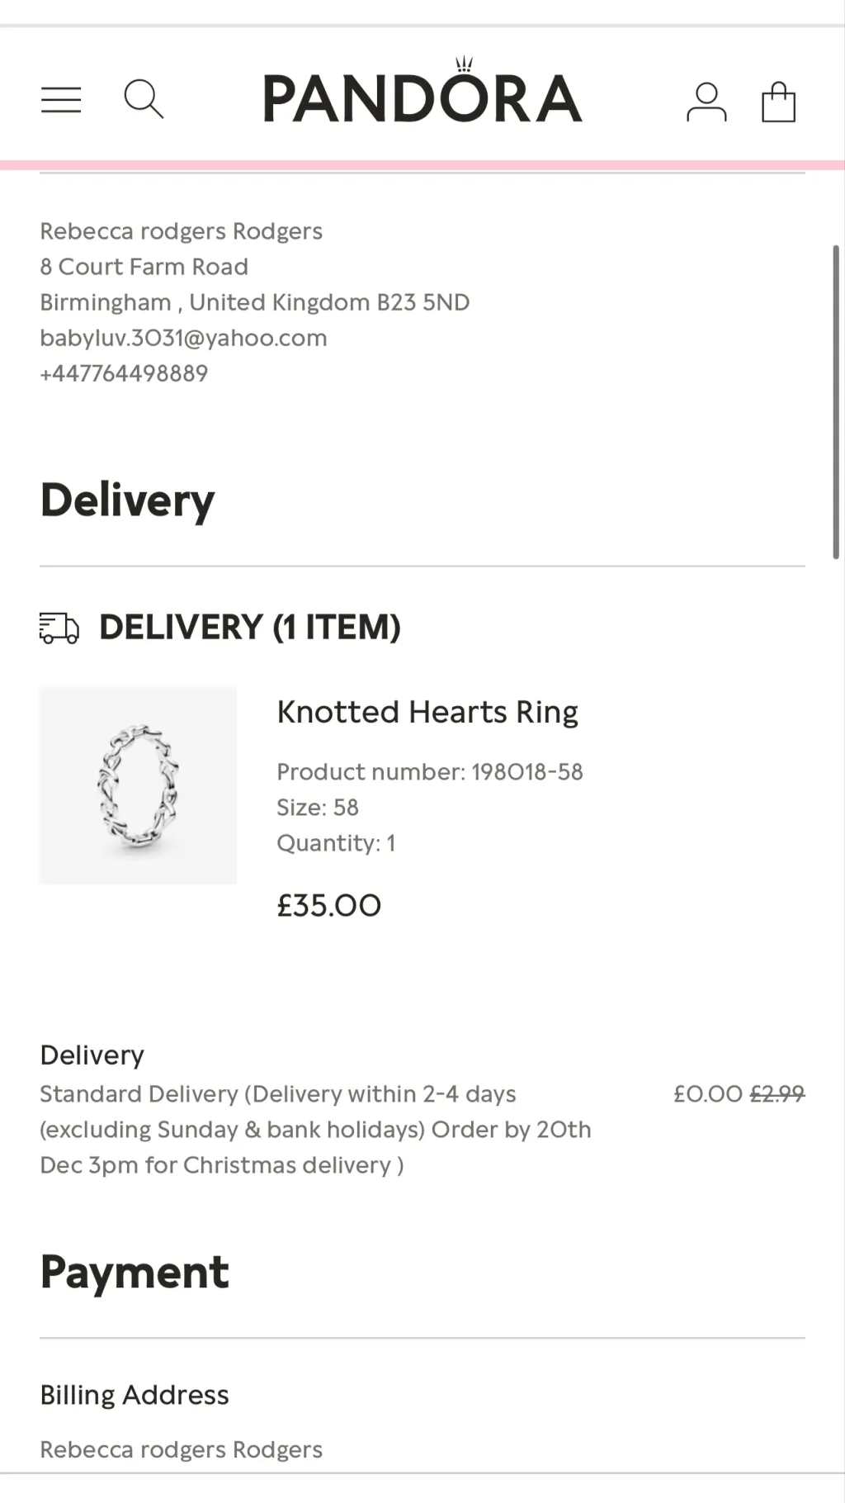Click the Pandora logo
The height and width of the screenshot is (1503, 845).
coord(422,97)
